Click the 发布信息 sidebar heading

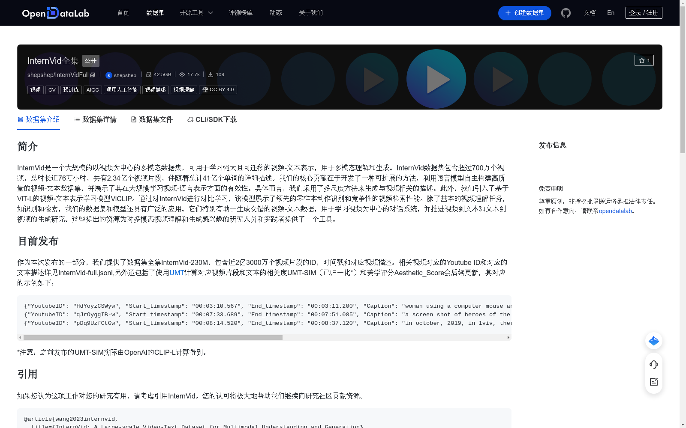[x=553, y=145]
